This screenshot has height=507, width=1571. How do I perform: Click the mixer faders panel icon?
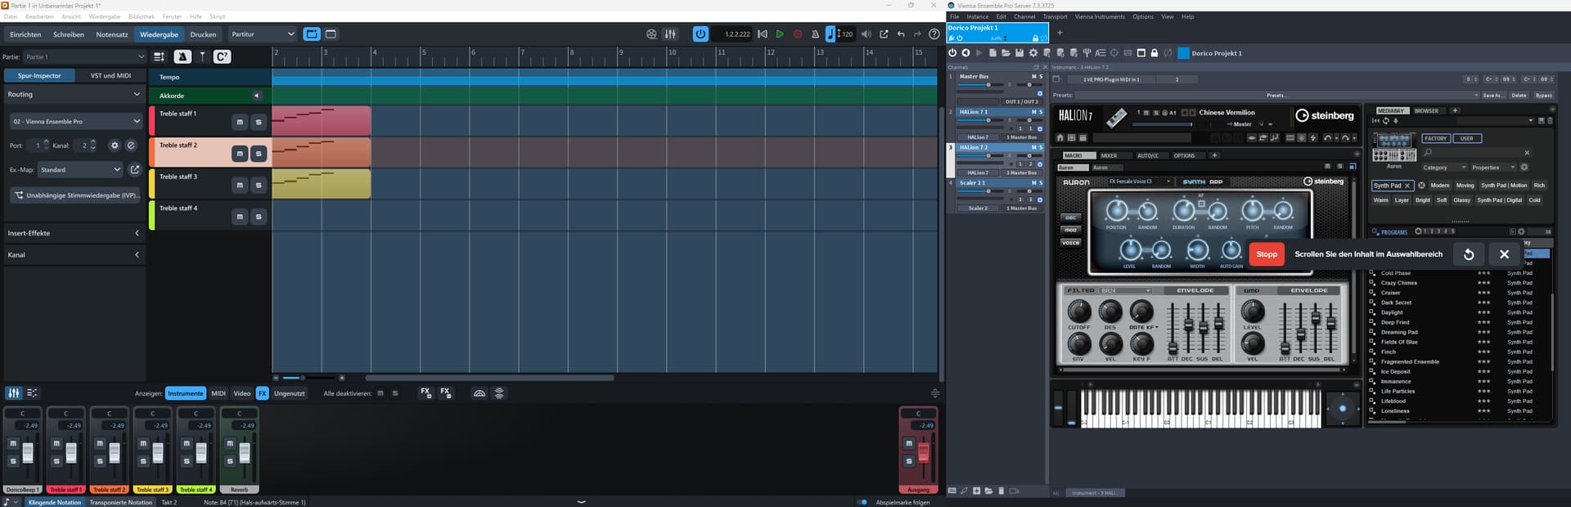coord(13,393)
